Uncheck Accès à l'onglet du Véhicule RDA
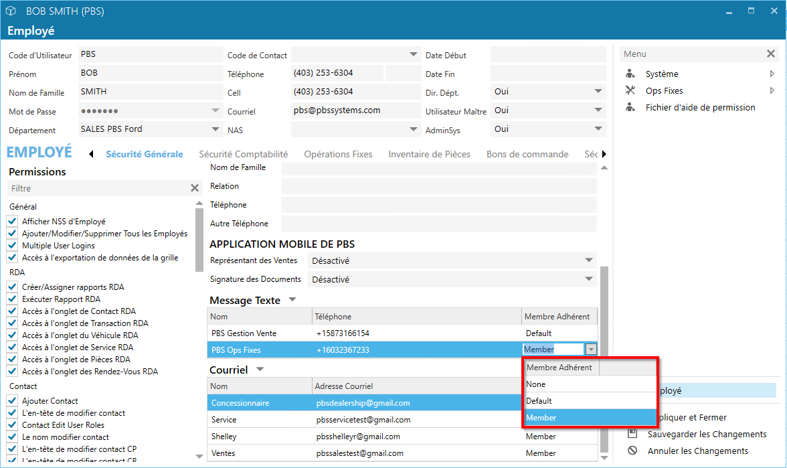The image size is (787, 468). point(12,335)
